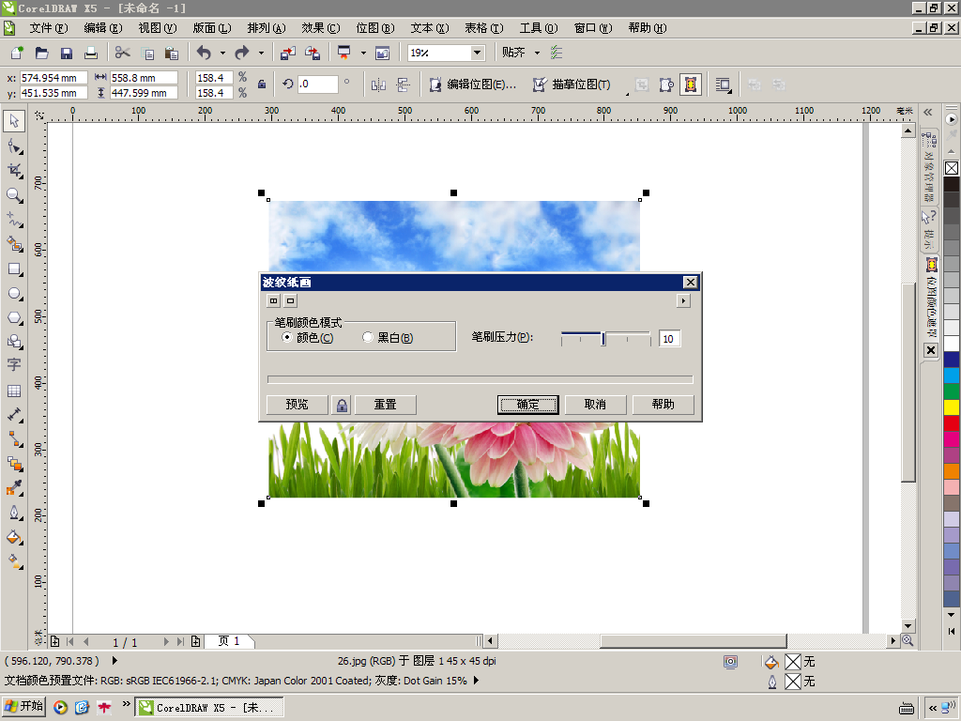The height and width of the screenshot is (721, 961).
Task: Select the Table tool
Action: (x=14, y=391)
